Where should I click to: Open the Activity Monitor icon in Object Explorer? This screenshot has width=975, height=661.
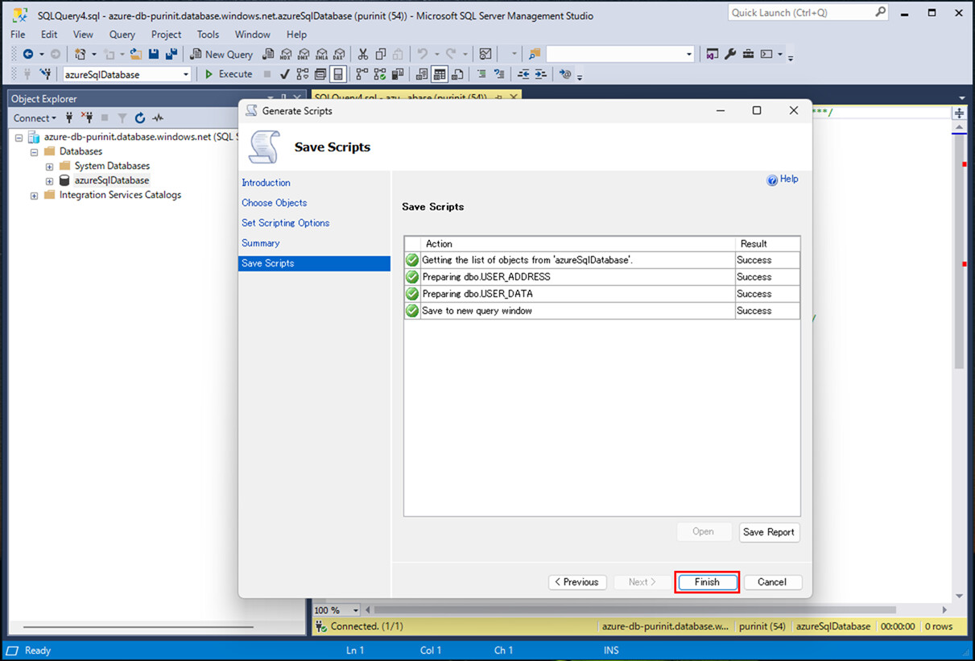[x=158, y=118]
